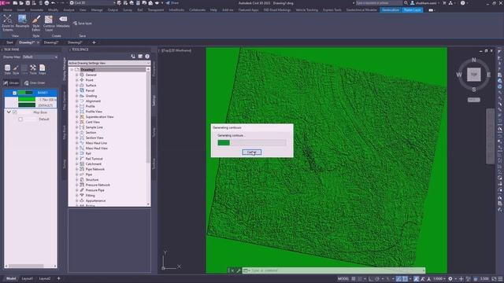The height and width of the screenshot is (283, 504).
Task: Click the keyword search field in title bar
Action: 379,3
